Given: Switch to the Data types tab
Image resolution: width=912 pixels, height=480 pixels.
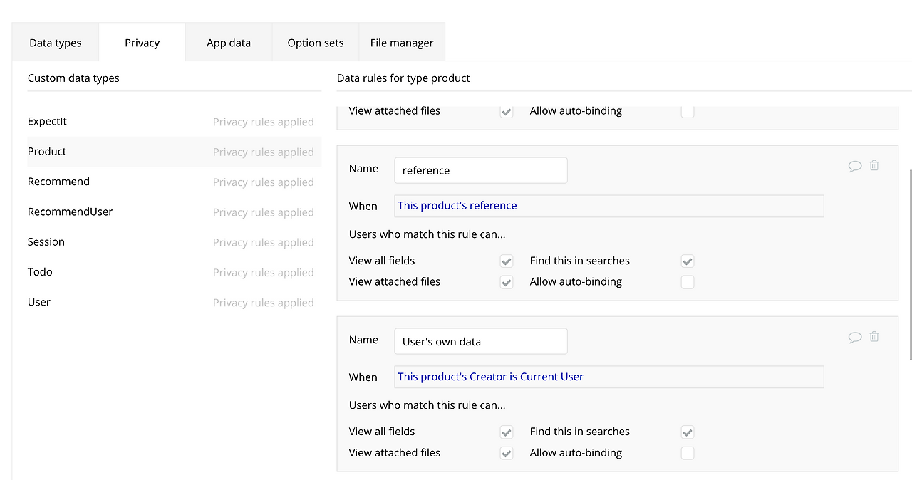Looking at the screenshot, I should tap(56, 43).
